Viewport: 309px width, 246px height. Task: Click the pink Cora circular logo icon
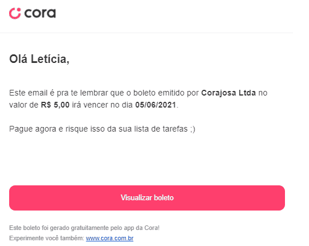(15, 13)
